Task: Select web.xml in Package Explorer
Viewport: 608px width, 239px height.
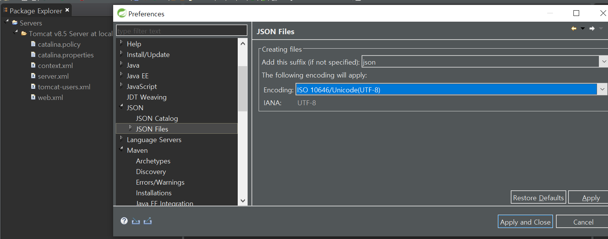Action: [x=51, y=98]
